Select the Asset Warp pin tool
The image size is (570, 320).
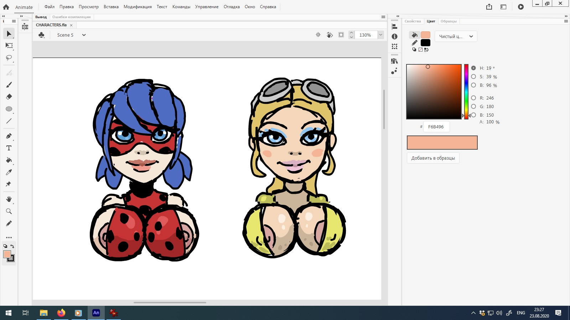9,184
